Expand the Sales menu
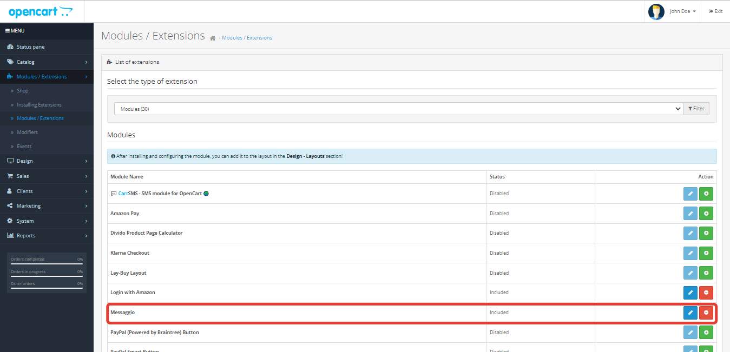730x352 pixels. 47,176
